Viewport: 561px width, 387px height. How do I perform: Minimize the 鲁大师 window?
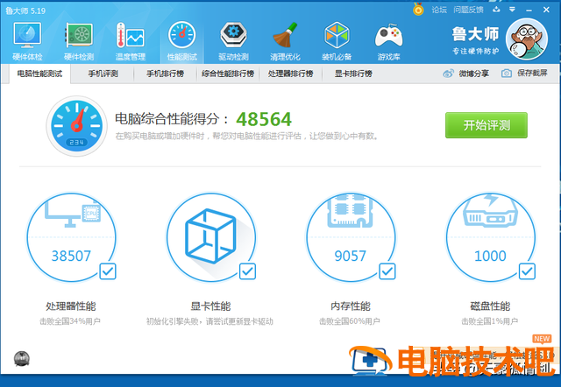click(529, 10)
